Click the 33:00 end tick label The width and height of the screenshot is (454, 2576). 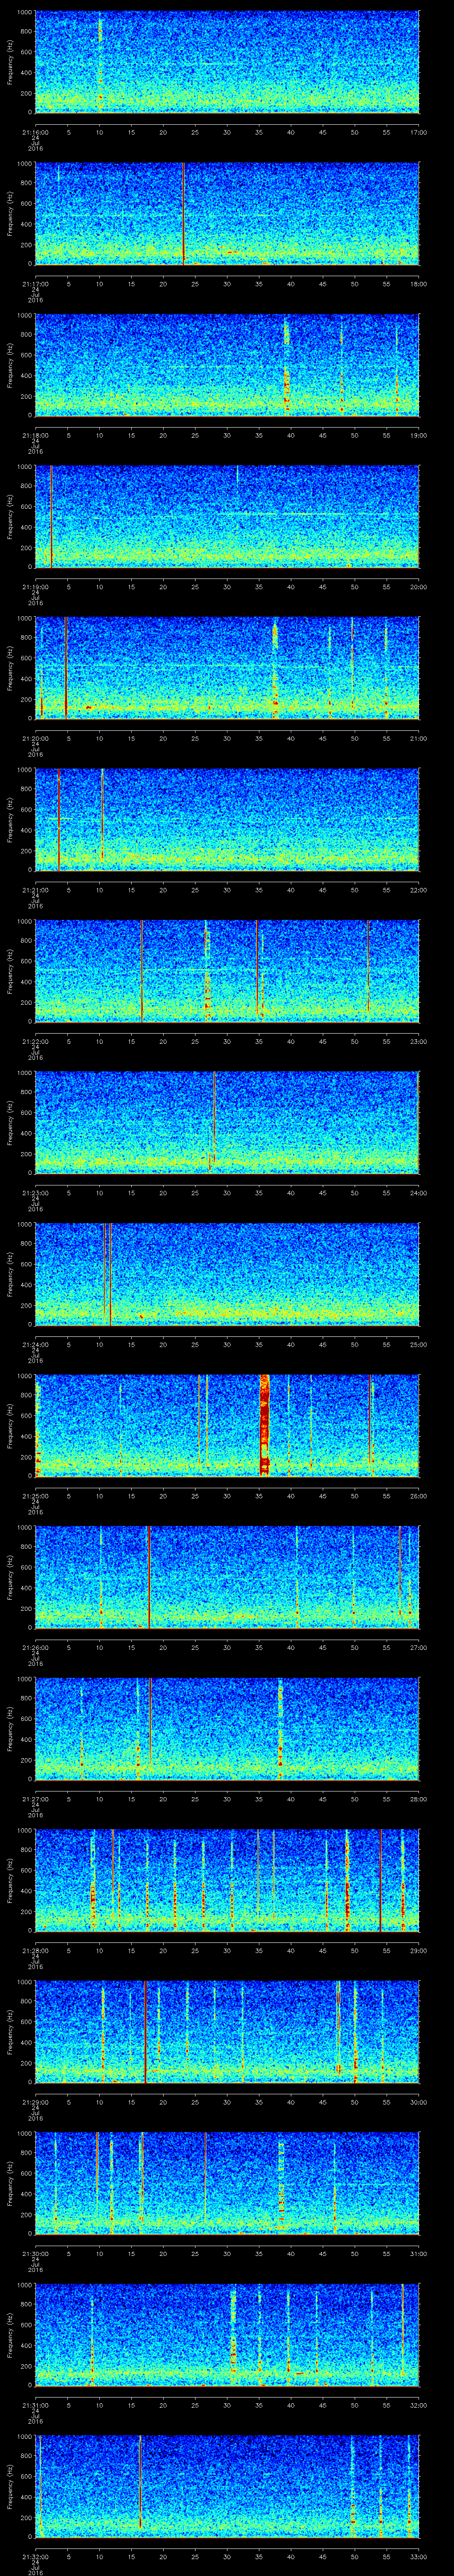click(x=419, y=2556)
